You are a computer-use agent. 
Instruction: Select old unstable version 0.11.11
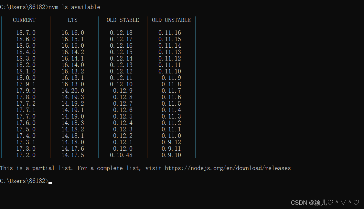(x=170, y=65)
